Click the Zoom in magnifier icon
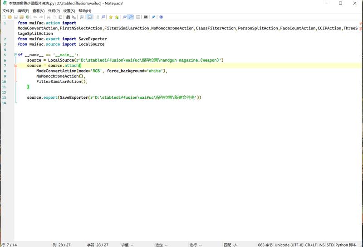Image resolution: width=363 pixels, height=247 pixels. click(x=124, y=17)
